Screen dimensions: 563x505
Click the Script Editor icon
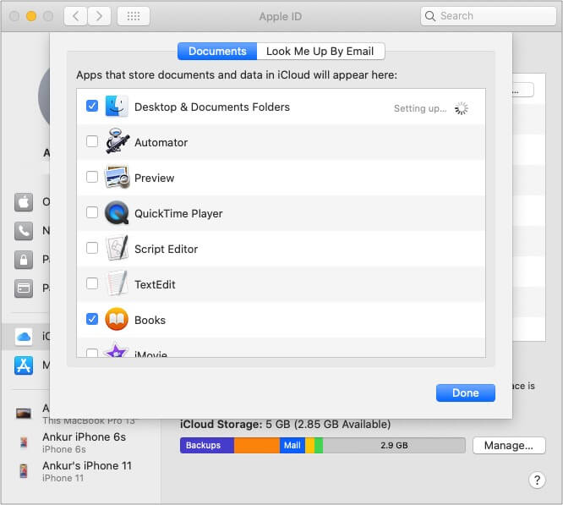(117, 248)
